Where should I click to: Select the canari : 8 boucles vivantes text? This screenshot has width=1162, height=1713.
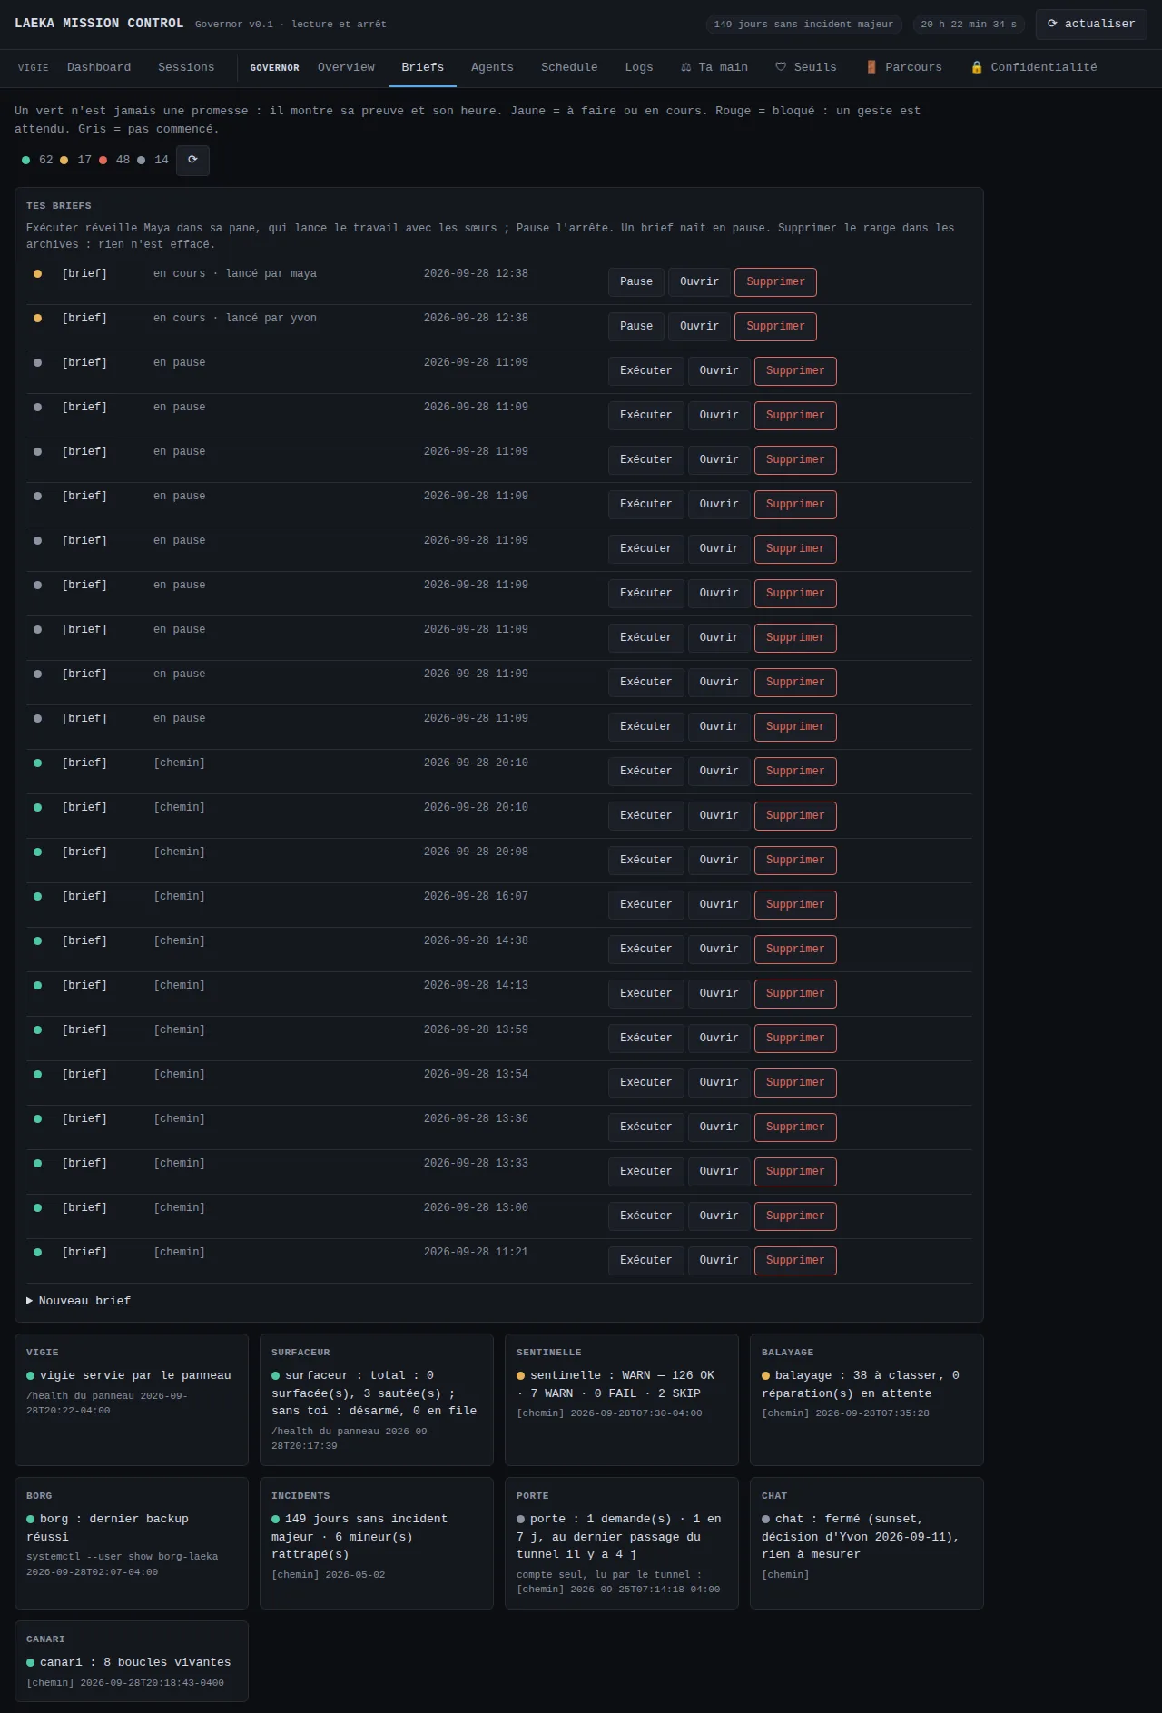click(x=135, y=1663)
